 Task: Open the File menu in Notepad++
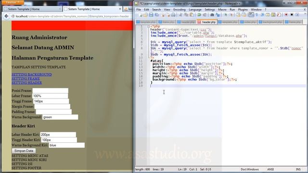pos(139,10)
